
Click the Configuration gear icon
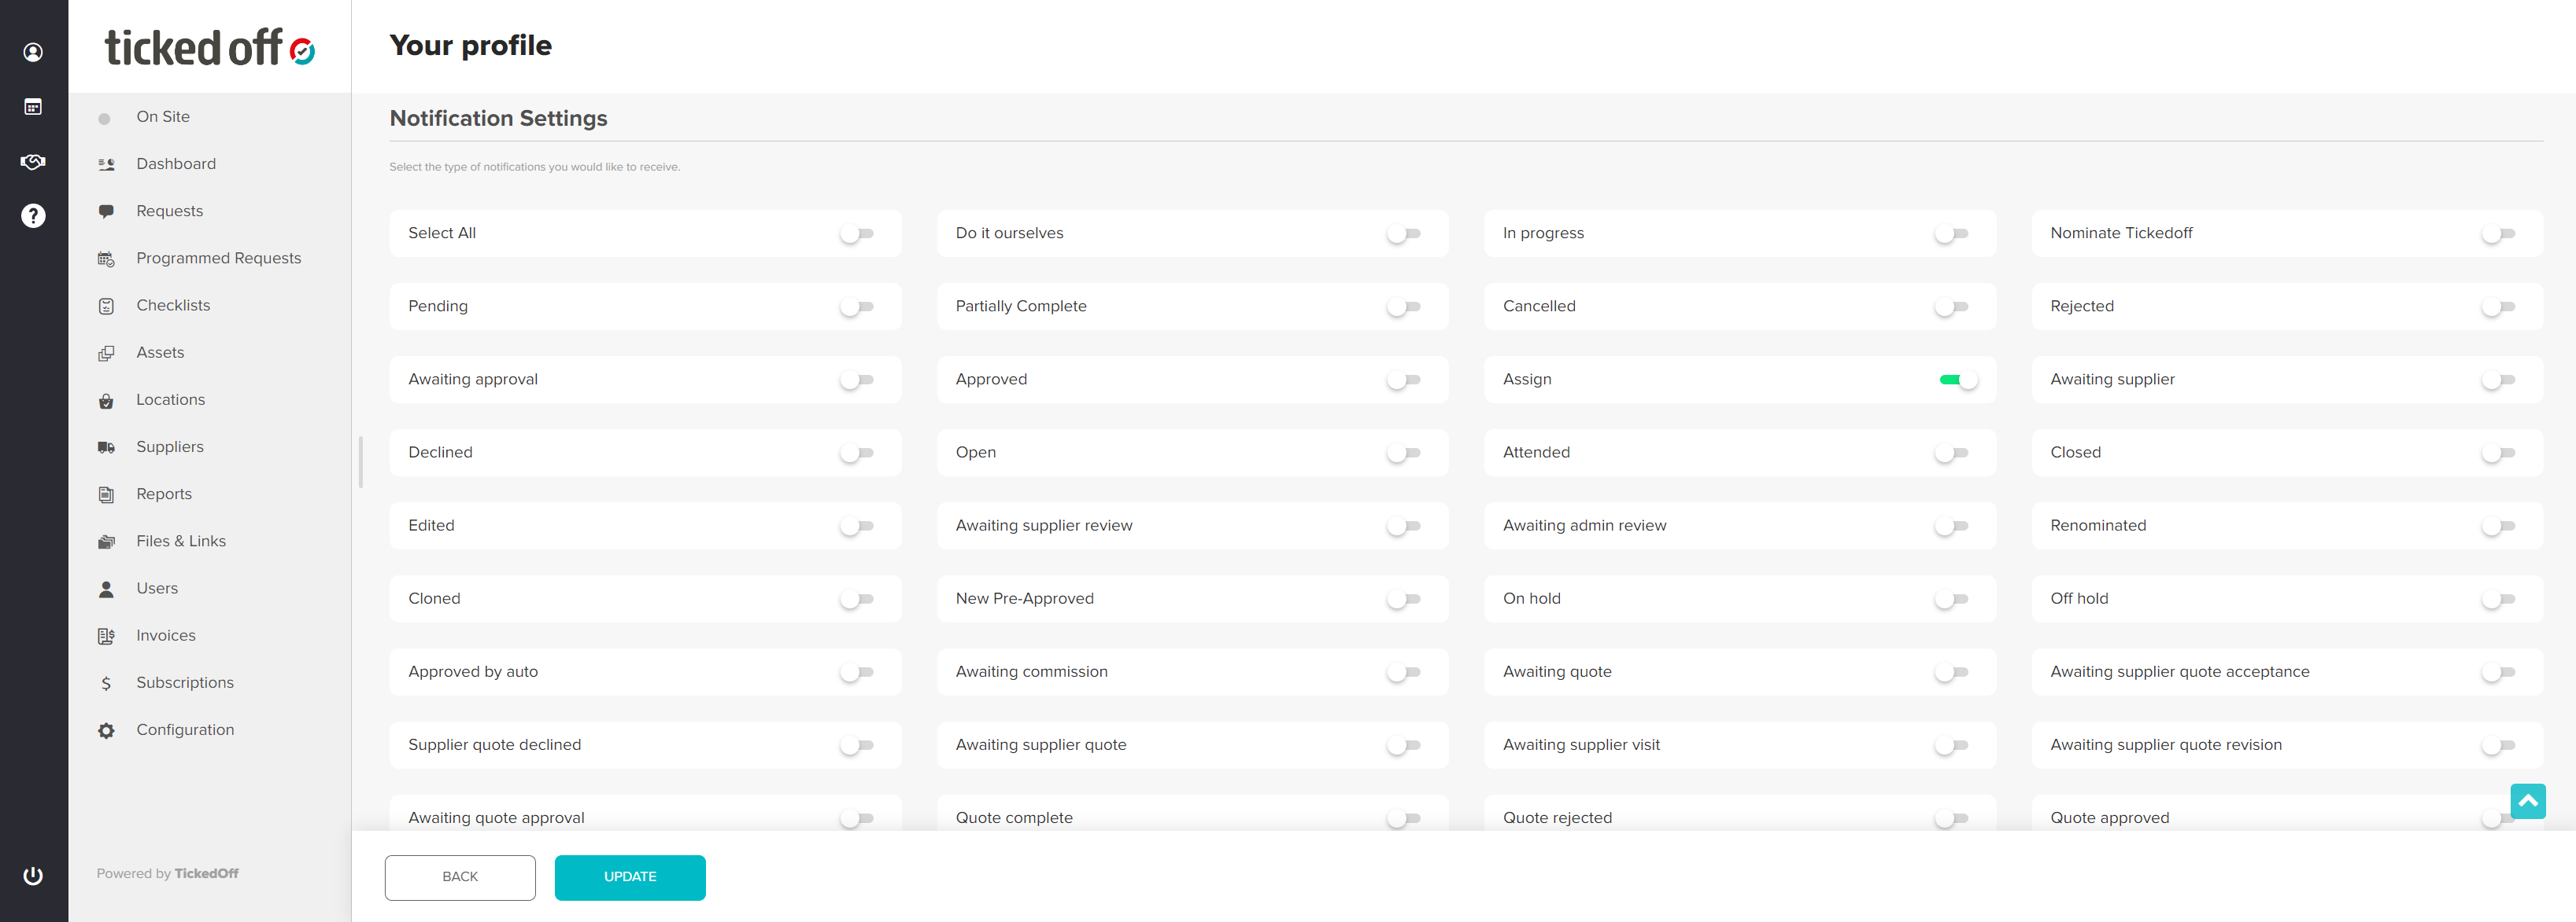click(106, 730)
